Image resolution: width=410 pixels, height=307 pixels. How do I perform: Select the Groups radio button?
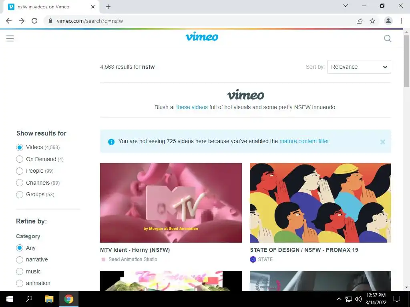tap(20, 195)
